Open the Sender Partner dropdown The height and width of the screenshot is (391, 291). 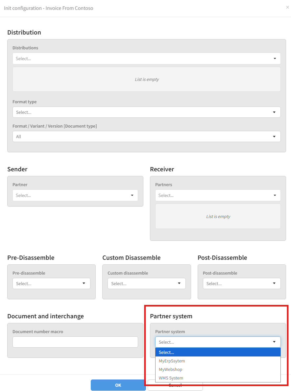coord(75,195)
